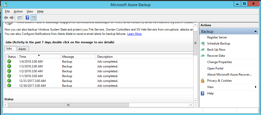Follow the Learn More link

tap(135, 34)
